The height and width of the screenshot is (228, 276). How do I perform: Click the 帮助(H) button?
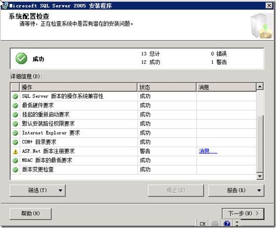(x=31, y=214)
